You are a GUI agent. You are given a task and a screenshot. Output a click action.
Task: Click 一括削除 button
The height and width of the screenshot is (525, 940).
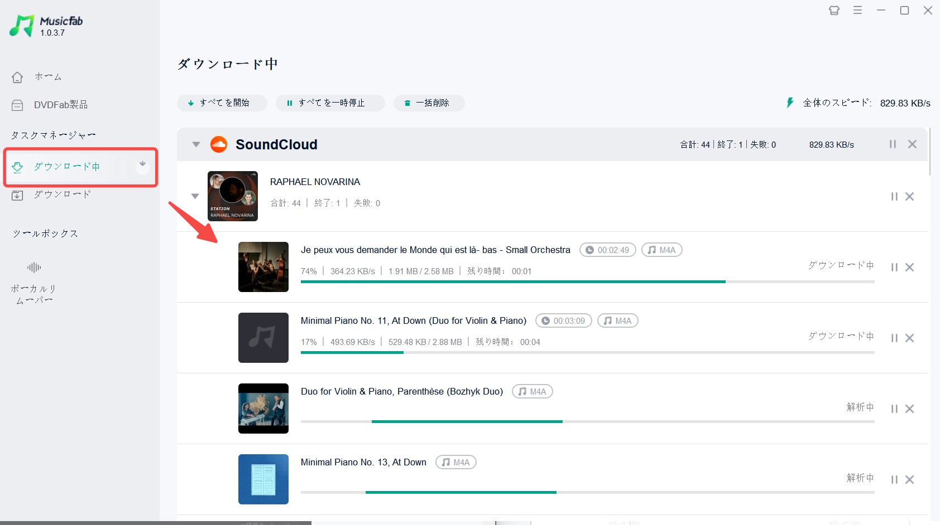429,103
